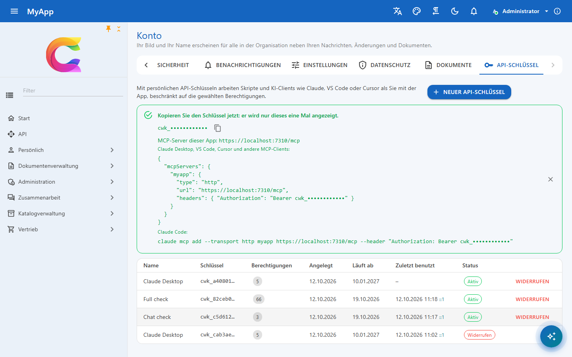The width and height of the screenshot is (572, 357).
Task: Switch to Datenschutz tab
Action: click(x=385, y=65)
